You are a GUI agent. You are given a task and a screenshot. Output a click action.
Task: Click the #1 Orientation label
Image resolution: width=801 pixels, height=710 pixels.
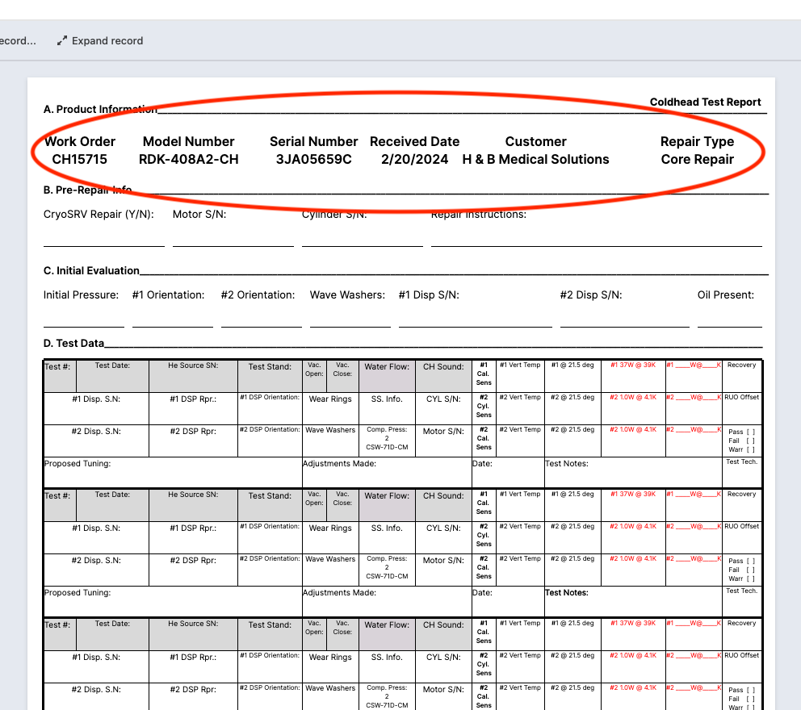(x=168, y=295)
